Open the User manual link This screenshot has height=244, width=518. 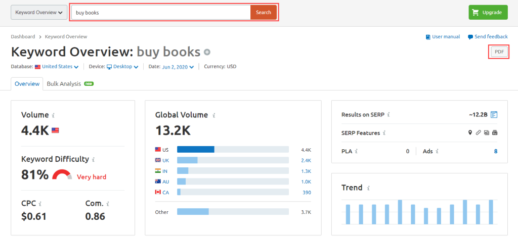pos(443,37)
